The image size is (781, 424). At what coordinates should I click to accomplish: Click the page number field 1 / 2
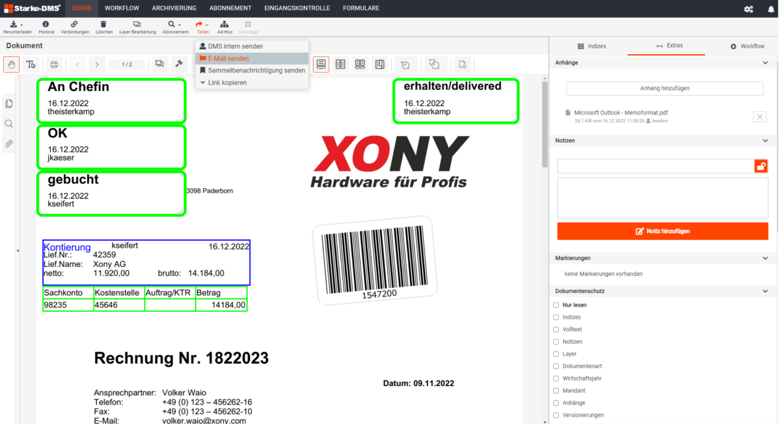[127, 64]
